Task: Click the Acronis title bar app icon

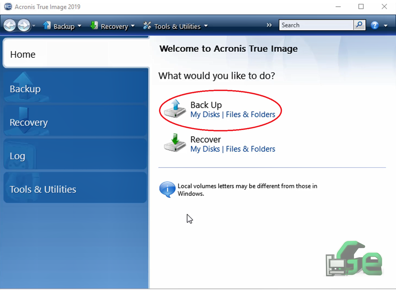Action: [x=8, y=7]
